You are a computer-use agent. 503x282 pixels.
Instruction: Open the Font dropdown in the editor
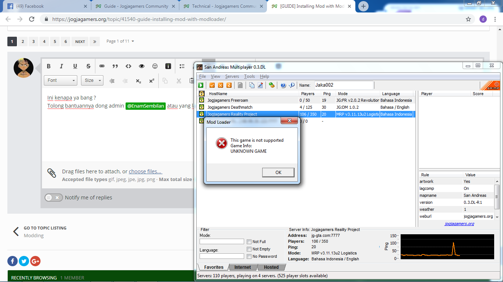pos(60,80)
